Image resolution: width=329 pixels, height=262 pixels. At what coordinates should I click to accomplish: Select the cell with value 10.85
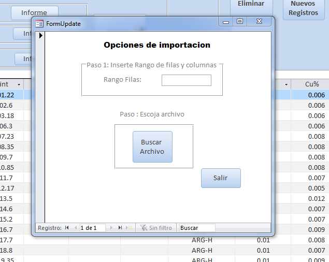11,167
